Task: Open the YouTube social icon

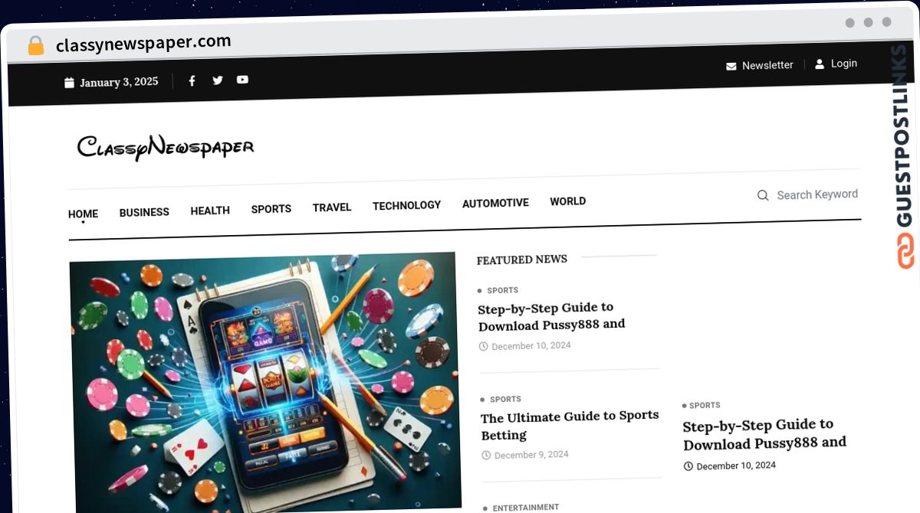Action: point(242,79)
